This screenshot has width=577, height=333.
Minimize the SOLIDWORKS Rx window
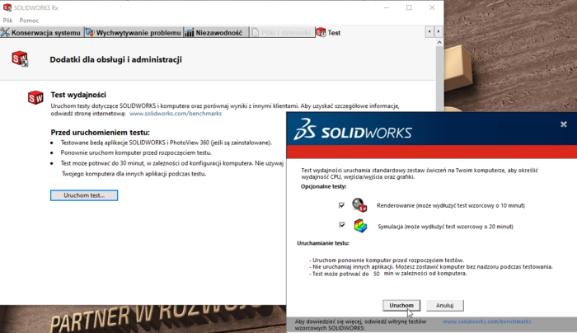pyautogui.click(x=387, y=7)
